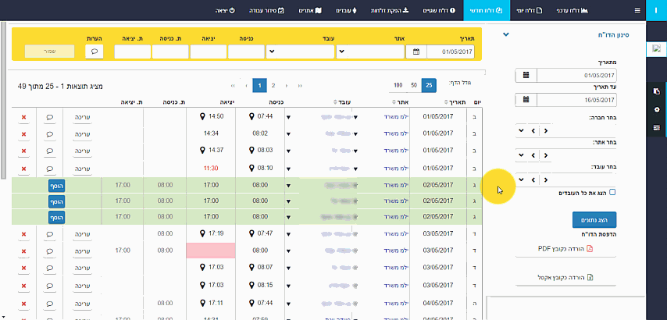Click location pin beside exit time 14:50
Screen dimensions: 667x320
click(202, 116)
